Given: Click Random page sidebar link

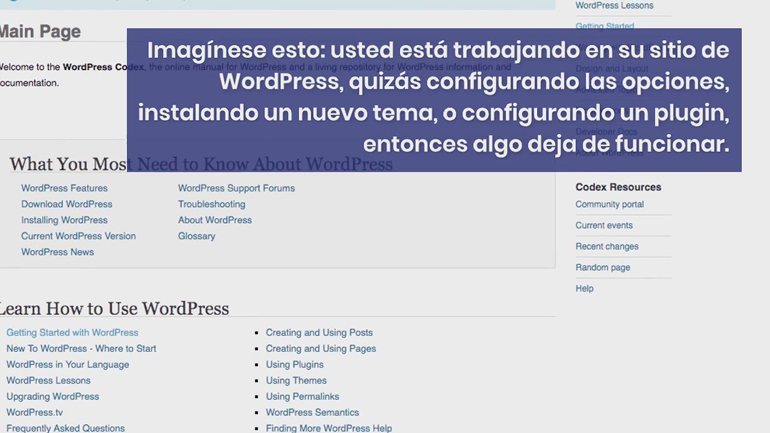Looking at the screenshot, I should (x=602, y=267).
